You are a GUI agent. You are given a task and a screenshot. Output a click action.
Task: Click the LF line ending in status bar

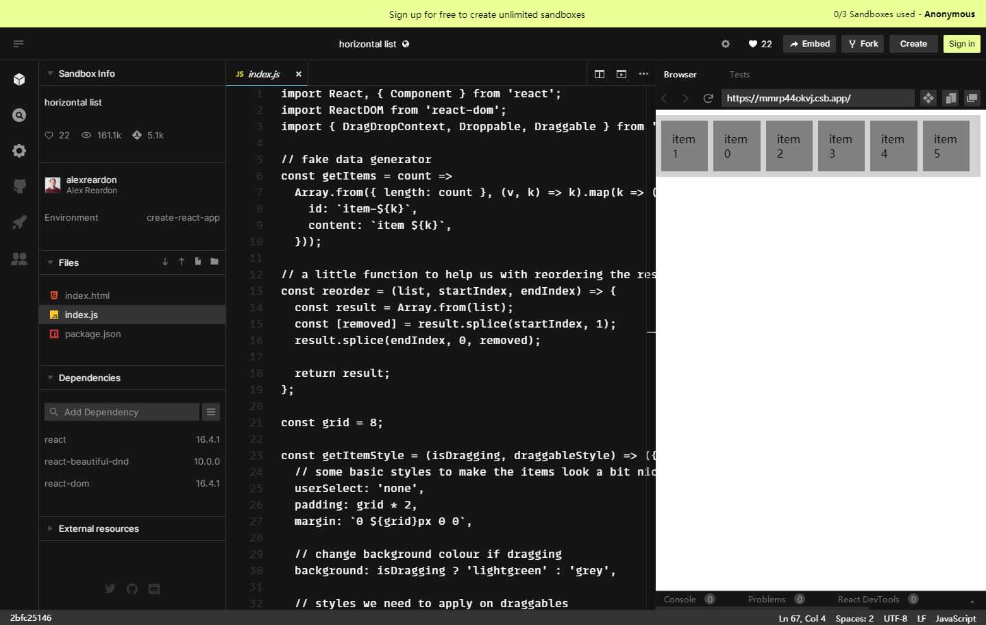pos(922,618)
